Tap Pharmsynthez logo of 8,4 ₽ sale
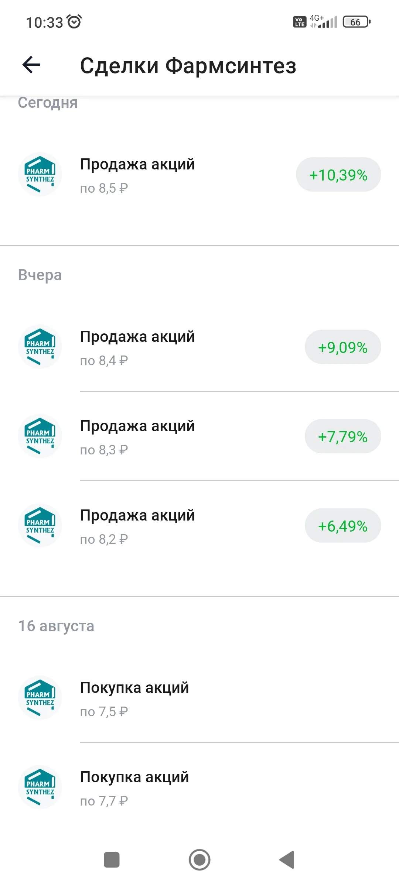 [40, 347]
